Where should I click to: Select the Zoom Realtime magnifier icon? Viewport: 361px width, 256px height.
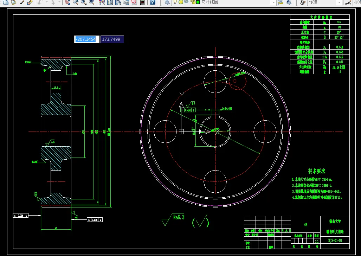pyautogui.click(x=76, y=2)
